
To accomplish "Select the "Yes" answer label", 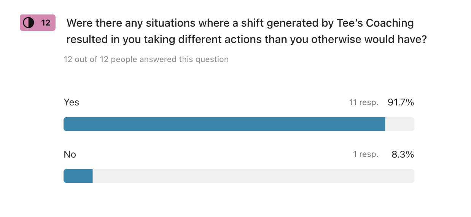I will coord(71,102).
